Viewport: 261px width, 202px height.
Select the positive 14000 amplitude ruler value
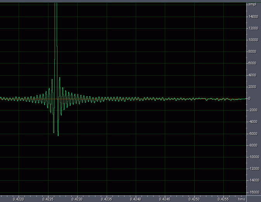(x=253, y=17)
